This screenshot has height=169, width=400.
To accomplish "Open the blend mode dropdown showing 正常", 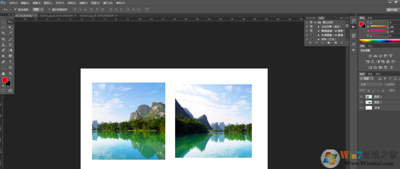I will (x=370, y=85).
